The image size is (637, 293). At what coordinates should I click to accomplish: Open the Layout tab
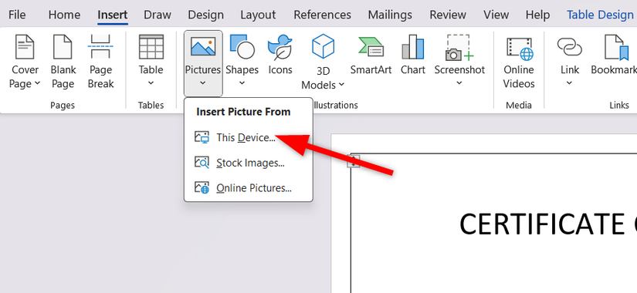(x=258, y=15)
